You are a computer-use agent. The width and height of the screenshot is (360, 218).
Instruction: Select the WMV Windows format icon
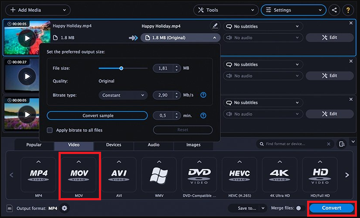159,175
